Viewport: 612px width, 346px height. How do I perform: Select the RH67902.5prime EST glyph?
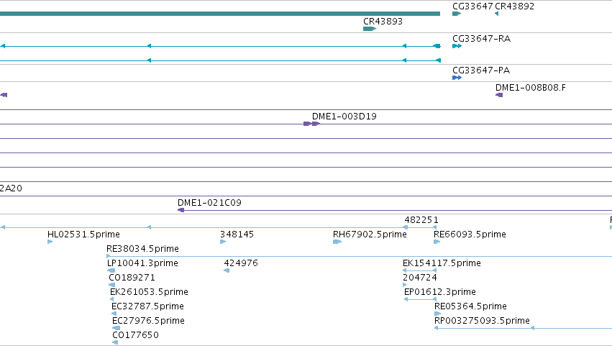[337, 242]
